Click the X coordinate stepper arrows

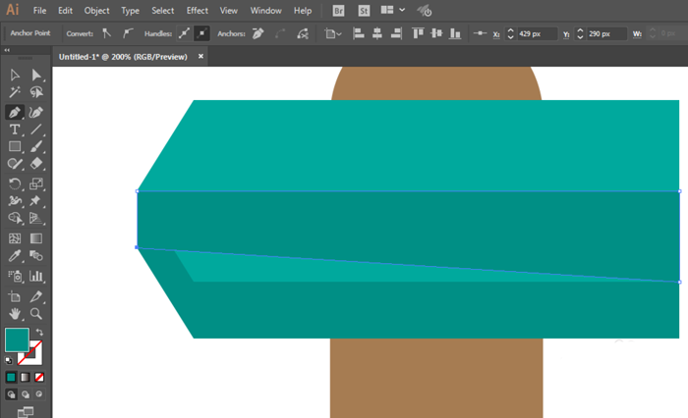[509, 33]
